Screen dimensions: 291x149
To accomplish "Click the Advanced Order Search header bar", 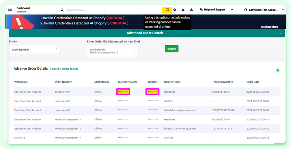I will 147,33.
